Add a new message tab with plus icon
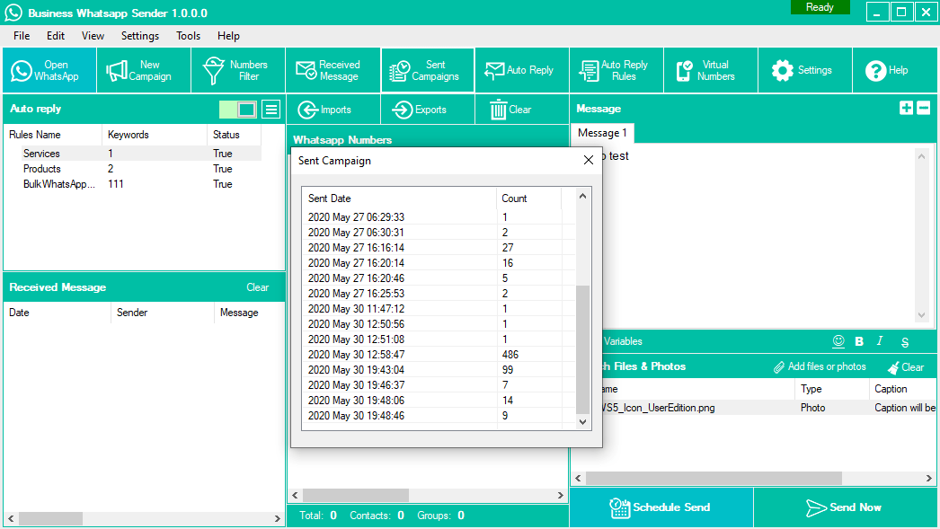Image resolution: width=940 pixels, height=529 pixels. click(x=906, y=108)
